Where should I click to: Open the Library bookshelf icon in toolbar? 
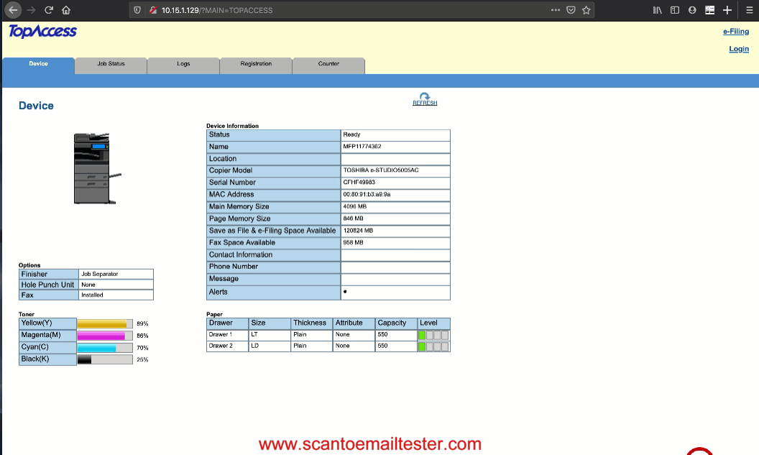pos(657,10)
